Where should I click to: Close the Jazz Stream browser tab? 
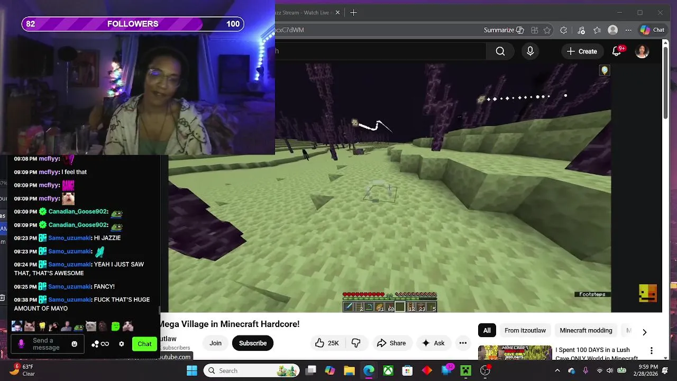(337, 12)
